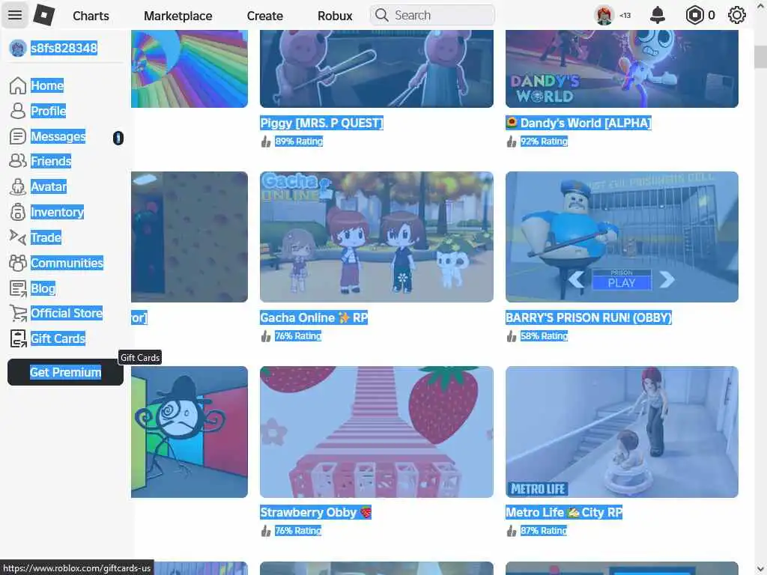The height and width of the screenshot is (575, 767).
Task: Go to Home in the sidebar
Action: point(47,85)
